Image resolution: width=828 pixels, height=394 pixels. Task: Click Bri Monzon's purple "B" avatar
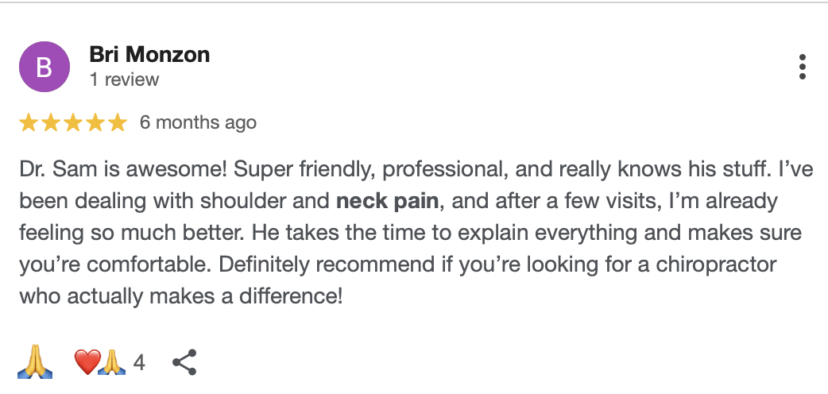pyautogui.click(x=45, y=66)
